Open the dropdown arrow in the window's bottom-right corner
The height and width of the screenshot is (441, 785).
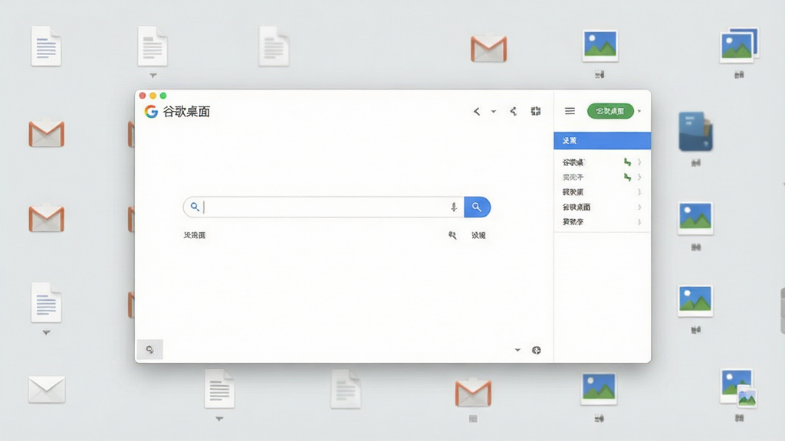517,350
